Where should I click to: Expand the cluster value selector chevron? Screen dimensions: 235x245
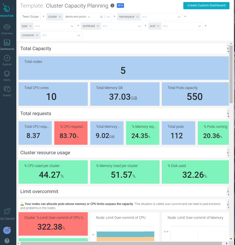108,17
